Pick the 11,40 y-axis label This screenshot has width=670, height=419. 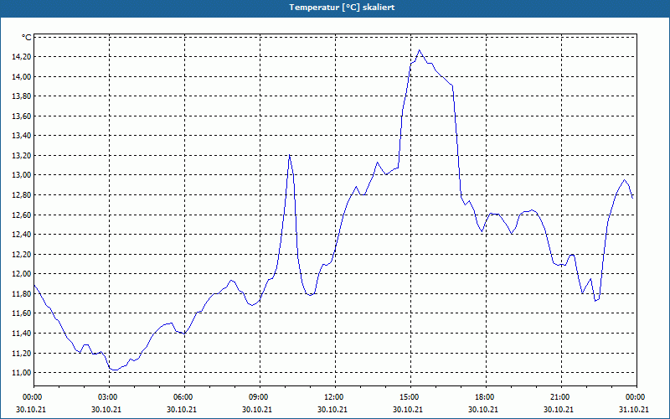click(23, 333)
